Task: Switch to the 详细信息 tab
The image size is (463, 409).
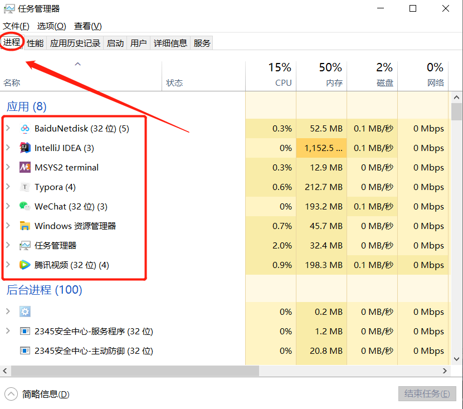Action: click(x=170, y=43)
